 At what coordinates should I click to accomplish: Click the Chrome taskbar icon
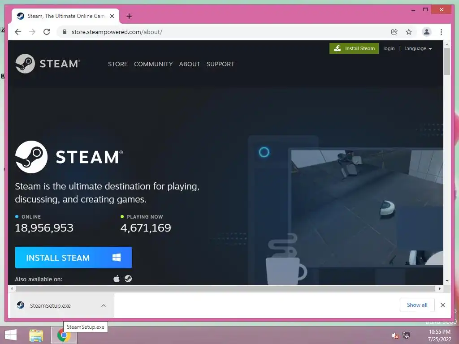point(64,335)
